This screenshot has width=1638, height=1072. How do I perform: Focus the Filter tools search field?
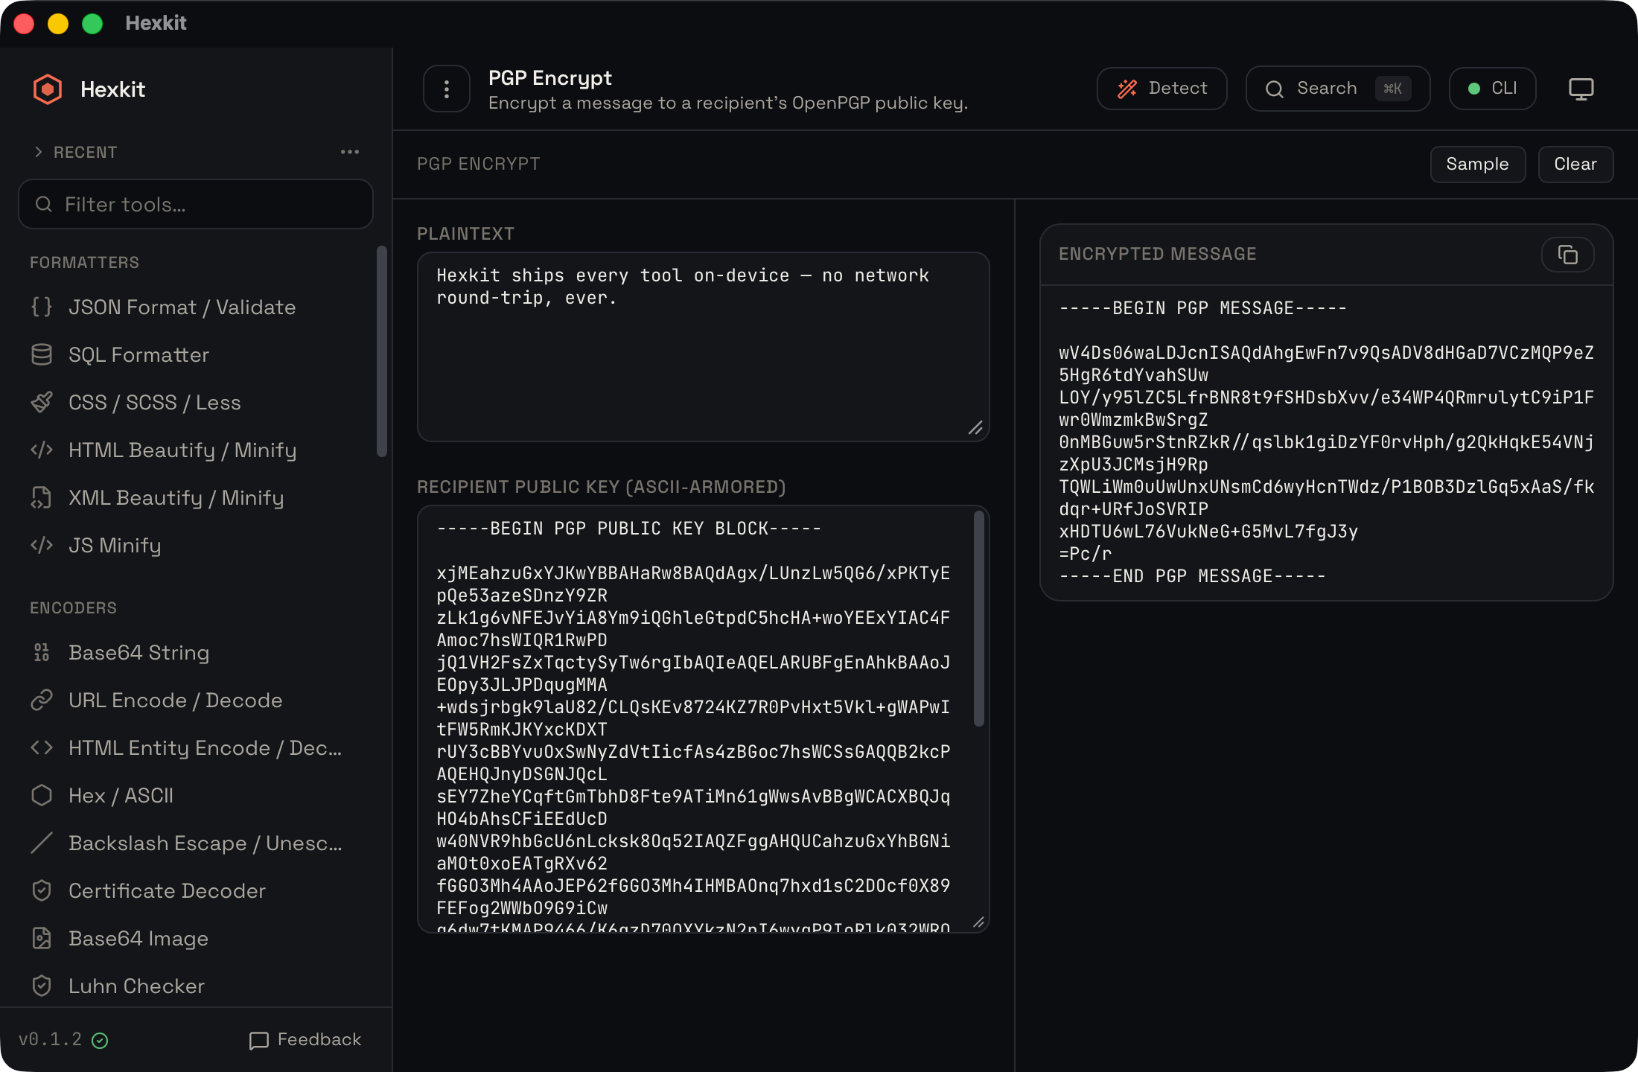pyautogui.click(x=196, y=204)
